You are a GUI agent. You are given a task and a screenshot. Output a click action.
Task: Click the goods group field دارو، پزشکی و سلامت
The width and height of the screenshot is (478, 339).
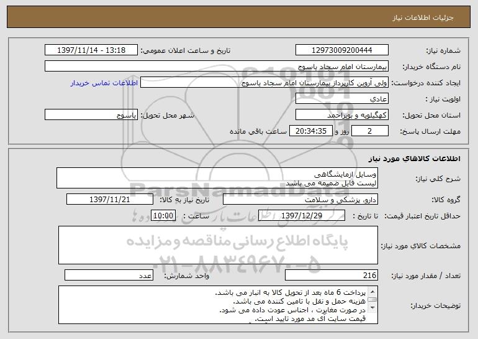click(x=300, y=199)
